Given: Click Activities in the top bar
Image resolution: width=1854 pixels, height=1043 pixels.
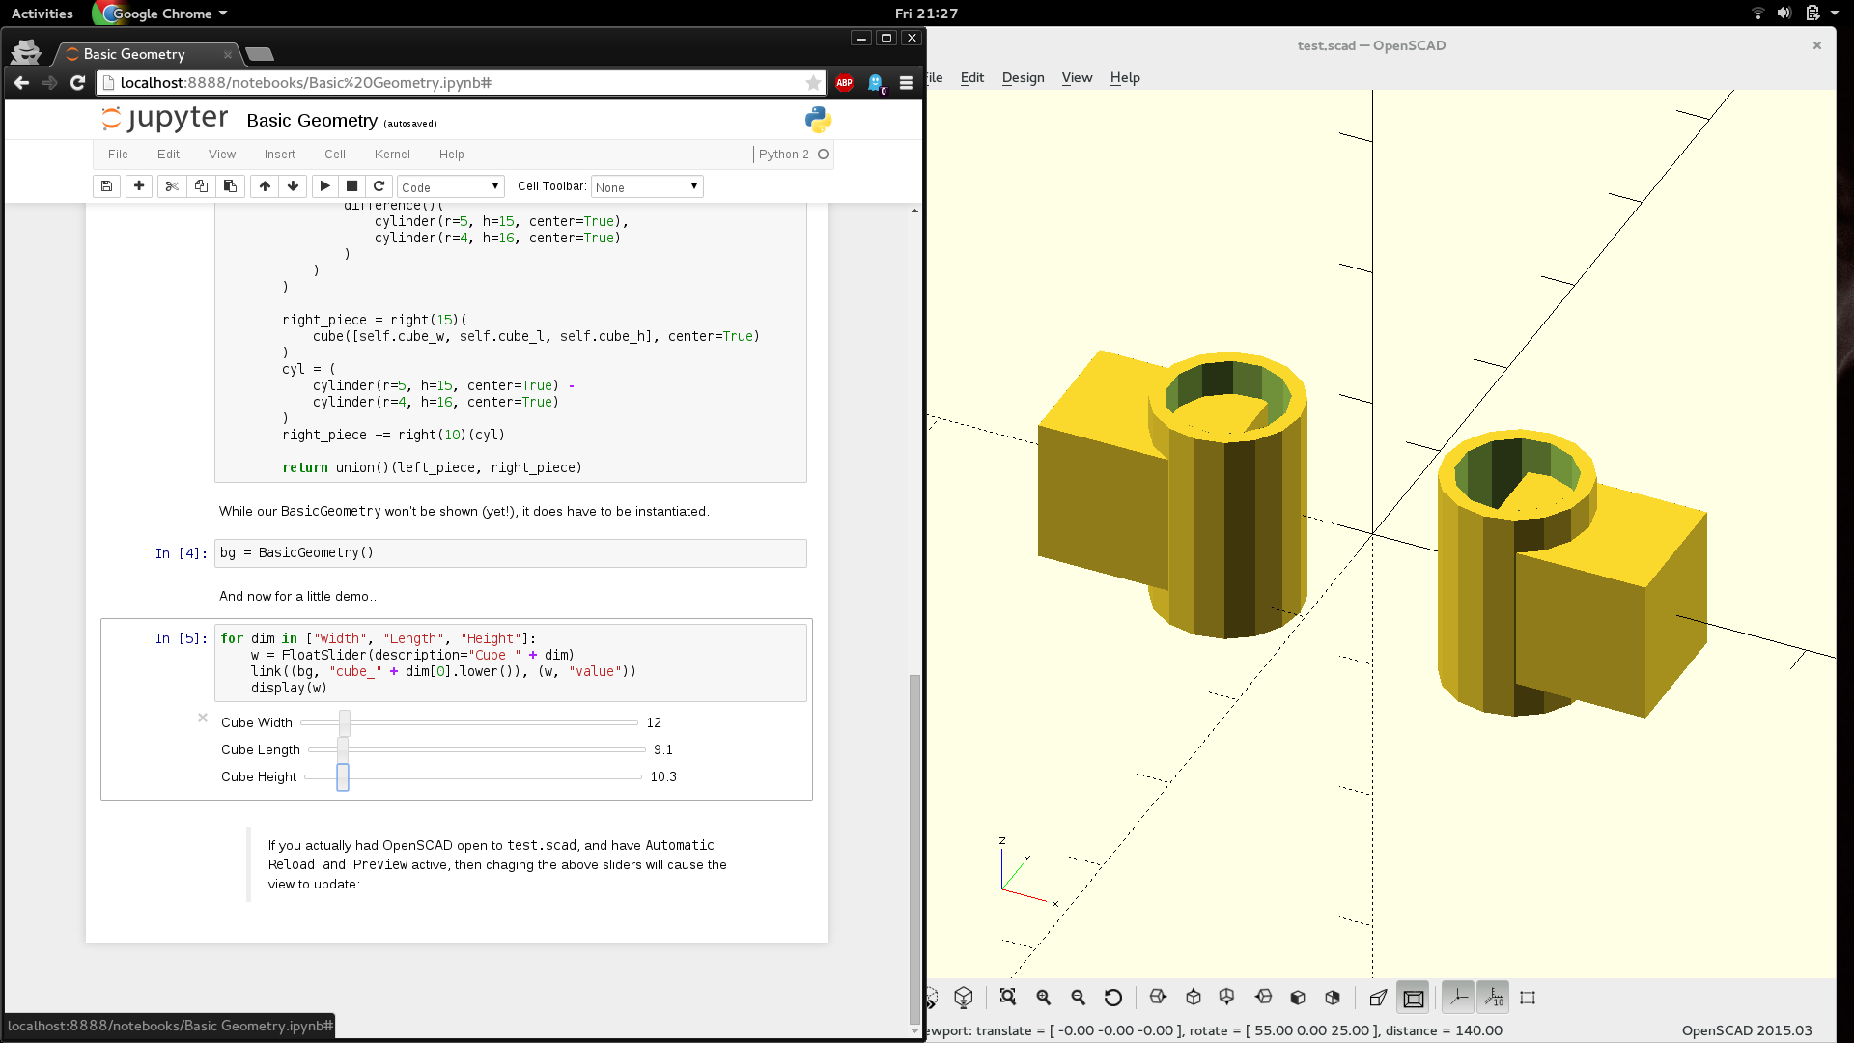Looking at the screenshot, I should pos(42,14).
